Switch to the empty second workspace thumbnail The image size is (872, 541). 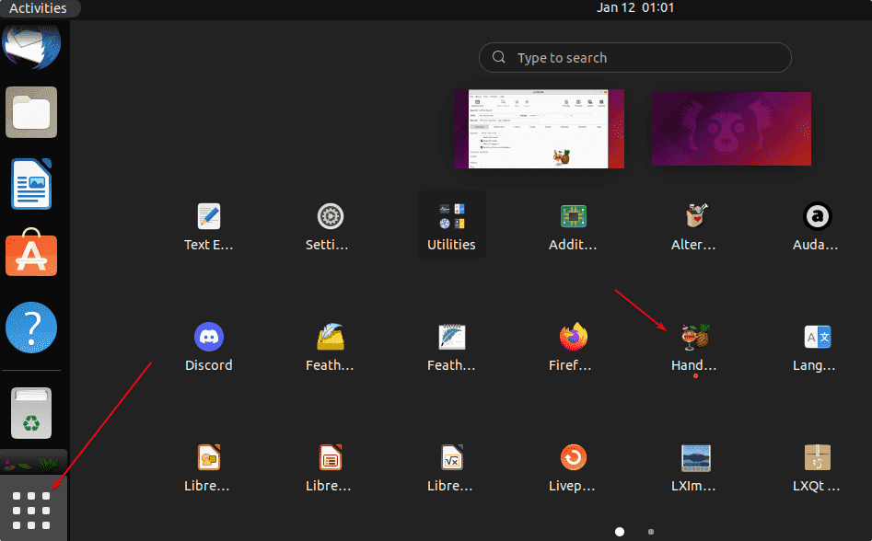coord(731,129)
